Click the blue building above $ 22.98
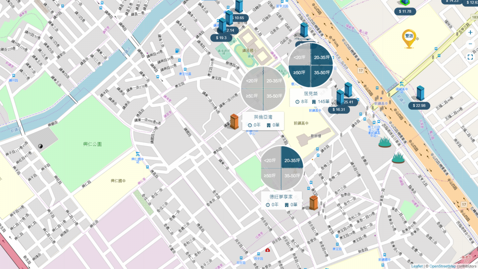The image size is (478, 269). click(420, 93)
